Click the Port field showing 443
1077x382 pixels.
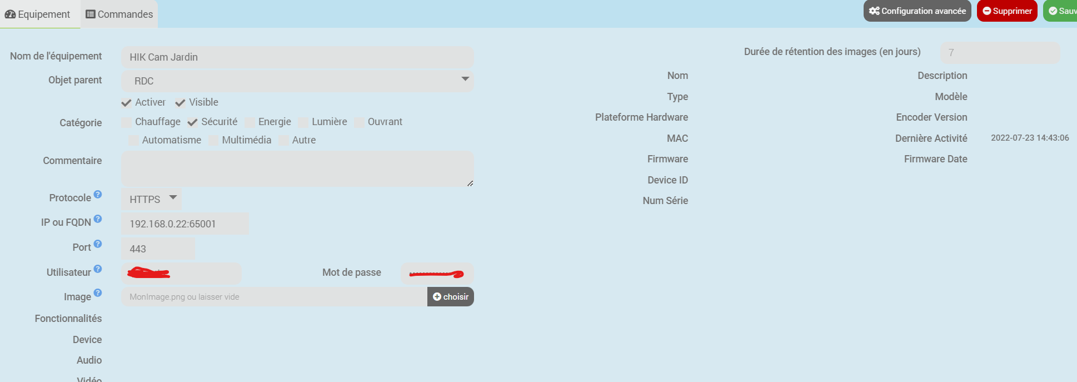(x=158, y=249)
